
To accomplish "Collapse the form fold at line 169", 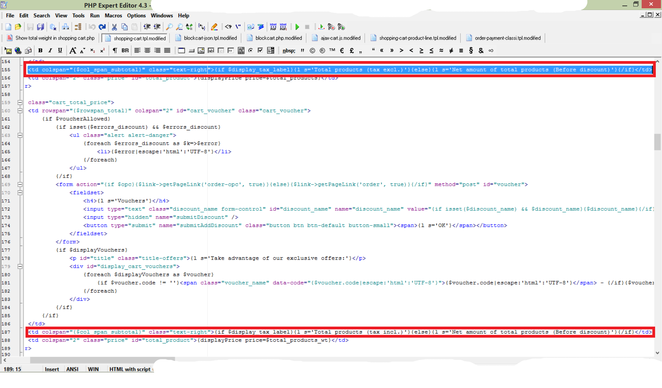I will coord(20,185).
